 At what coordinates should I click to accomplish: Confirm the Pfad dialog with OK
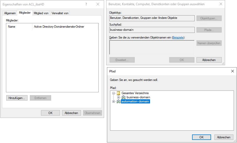pyautogui.click(x=201, y=137)
